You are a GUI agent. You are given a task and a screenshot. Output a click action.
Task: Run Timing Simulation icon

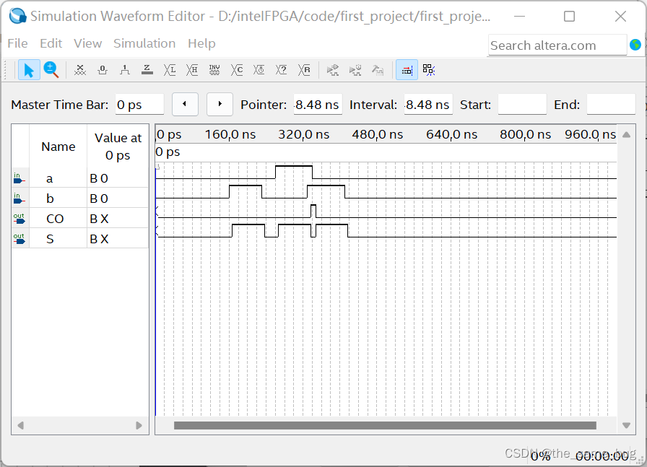pos(355,70)
